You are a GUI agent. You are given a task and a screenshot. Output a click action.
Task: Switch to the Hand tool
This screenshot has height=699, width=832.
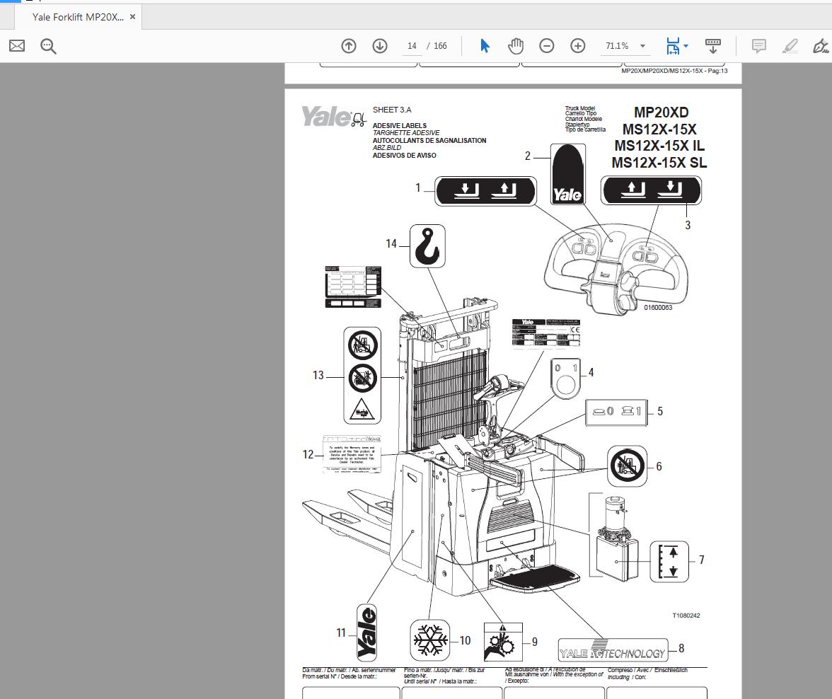516,45
